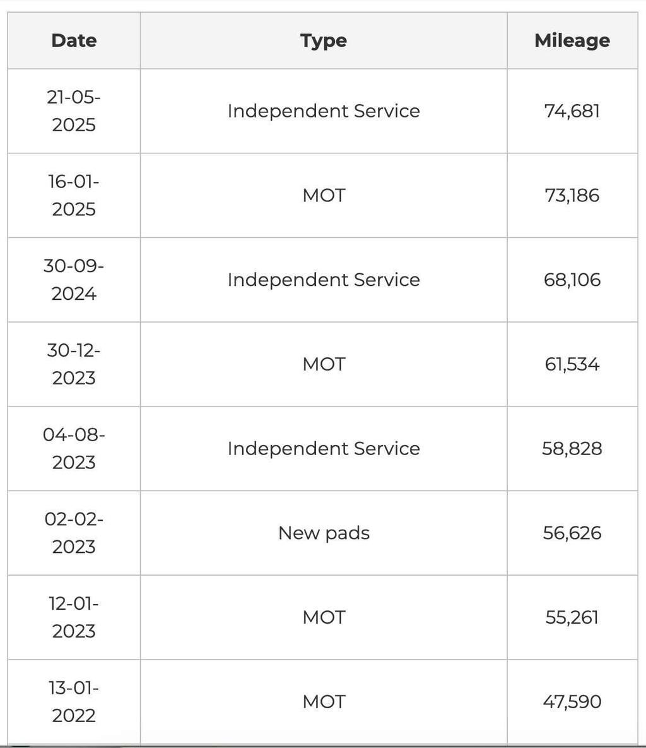Click the 16-01-2025 date cell
The image size is (646, 748).
tap(74, 195)
